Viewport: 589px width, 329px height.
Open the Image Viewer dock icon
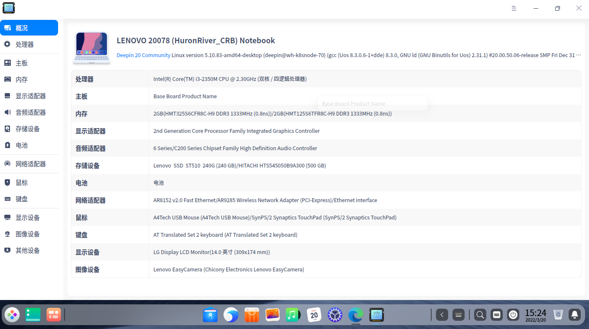273,315
